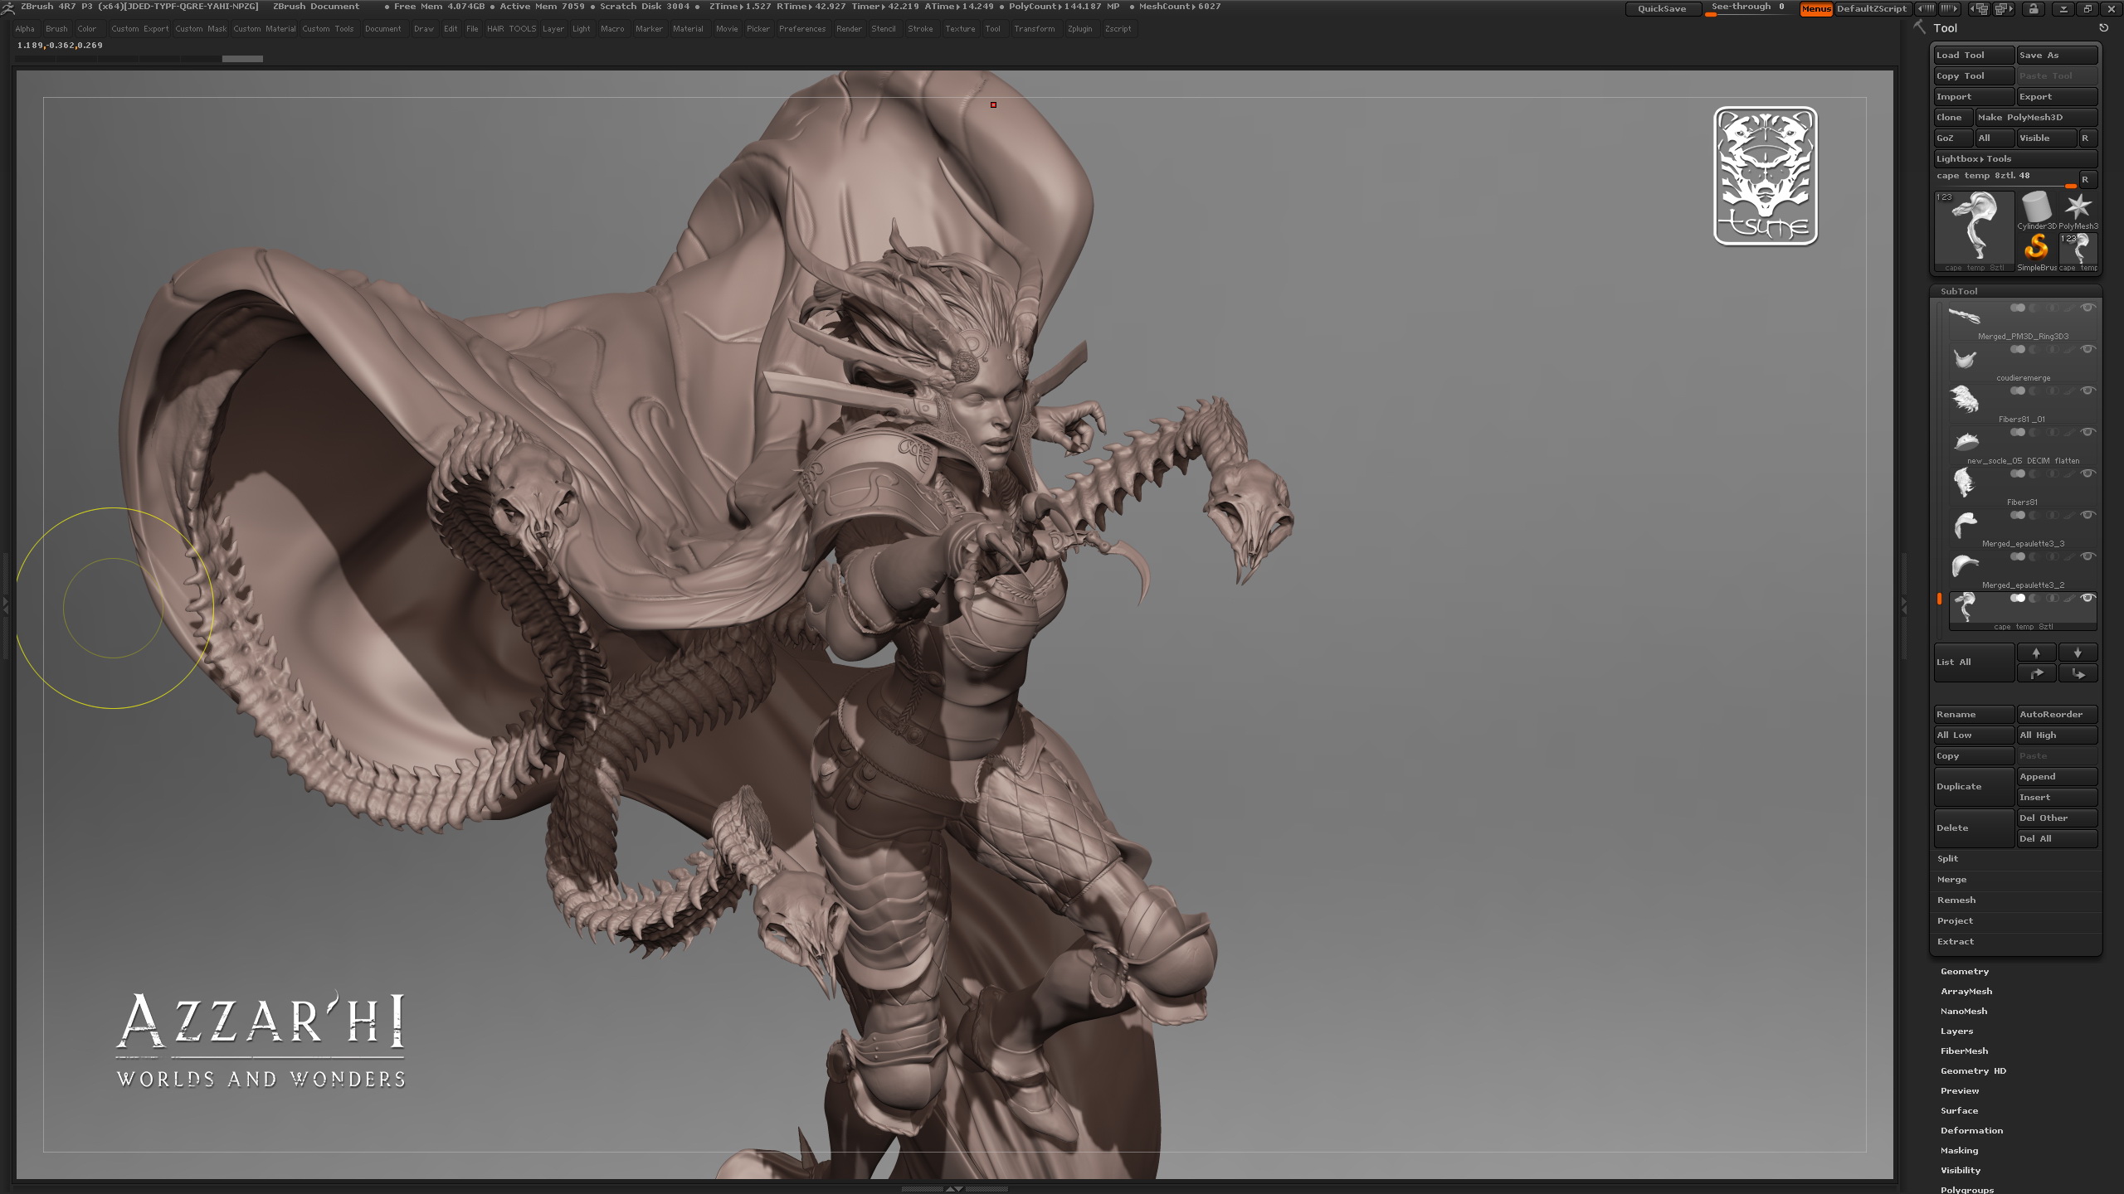The image size is (2124, 1194).
Task: Move subtool down with the down arrow
Action: click(x=2078, y=653)
